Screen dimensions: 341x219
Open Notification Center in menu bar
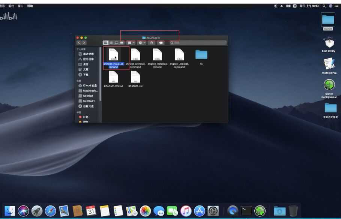coord(336,6)
